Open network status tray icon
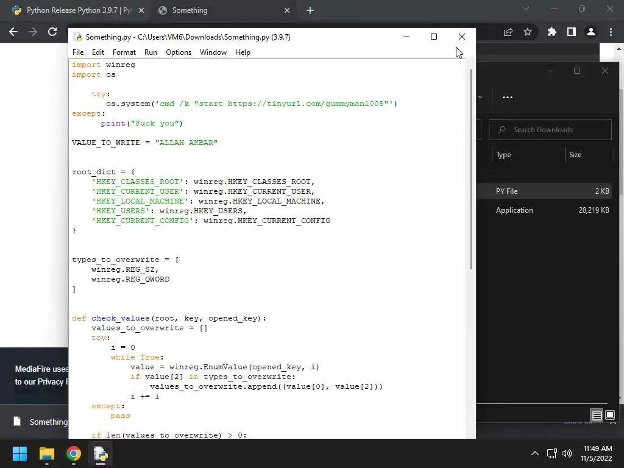This screenshot has height=468, width=624. (x=551, y=453)
